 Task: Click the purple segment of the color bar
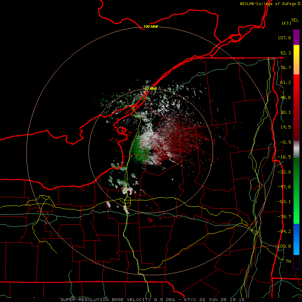coord(296,37)
